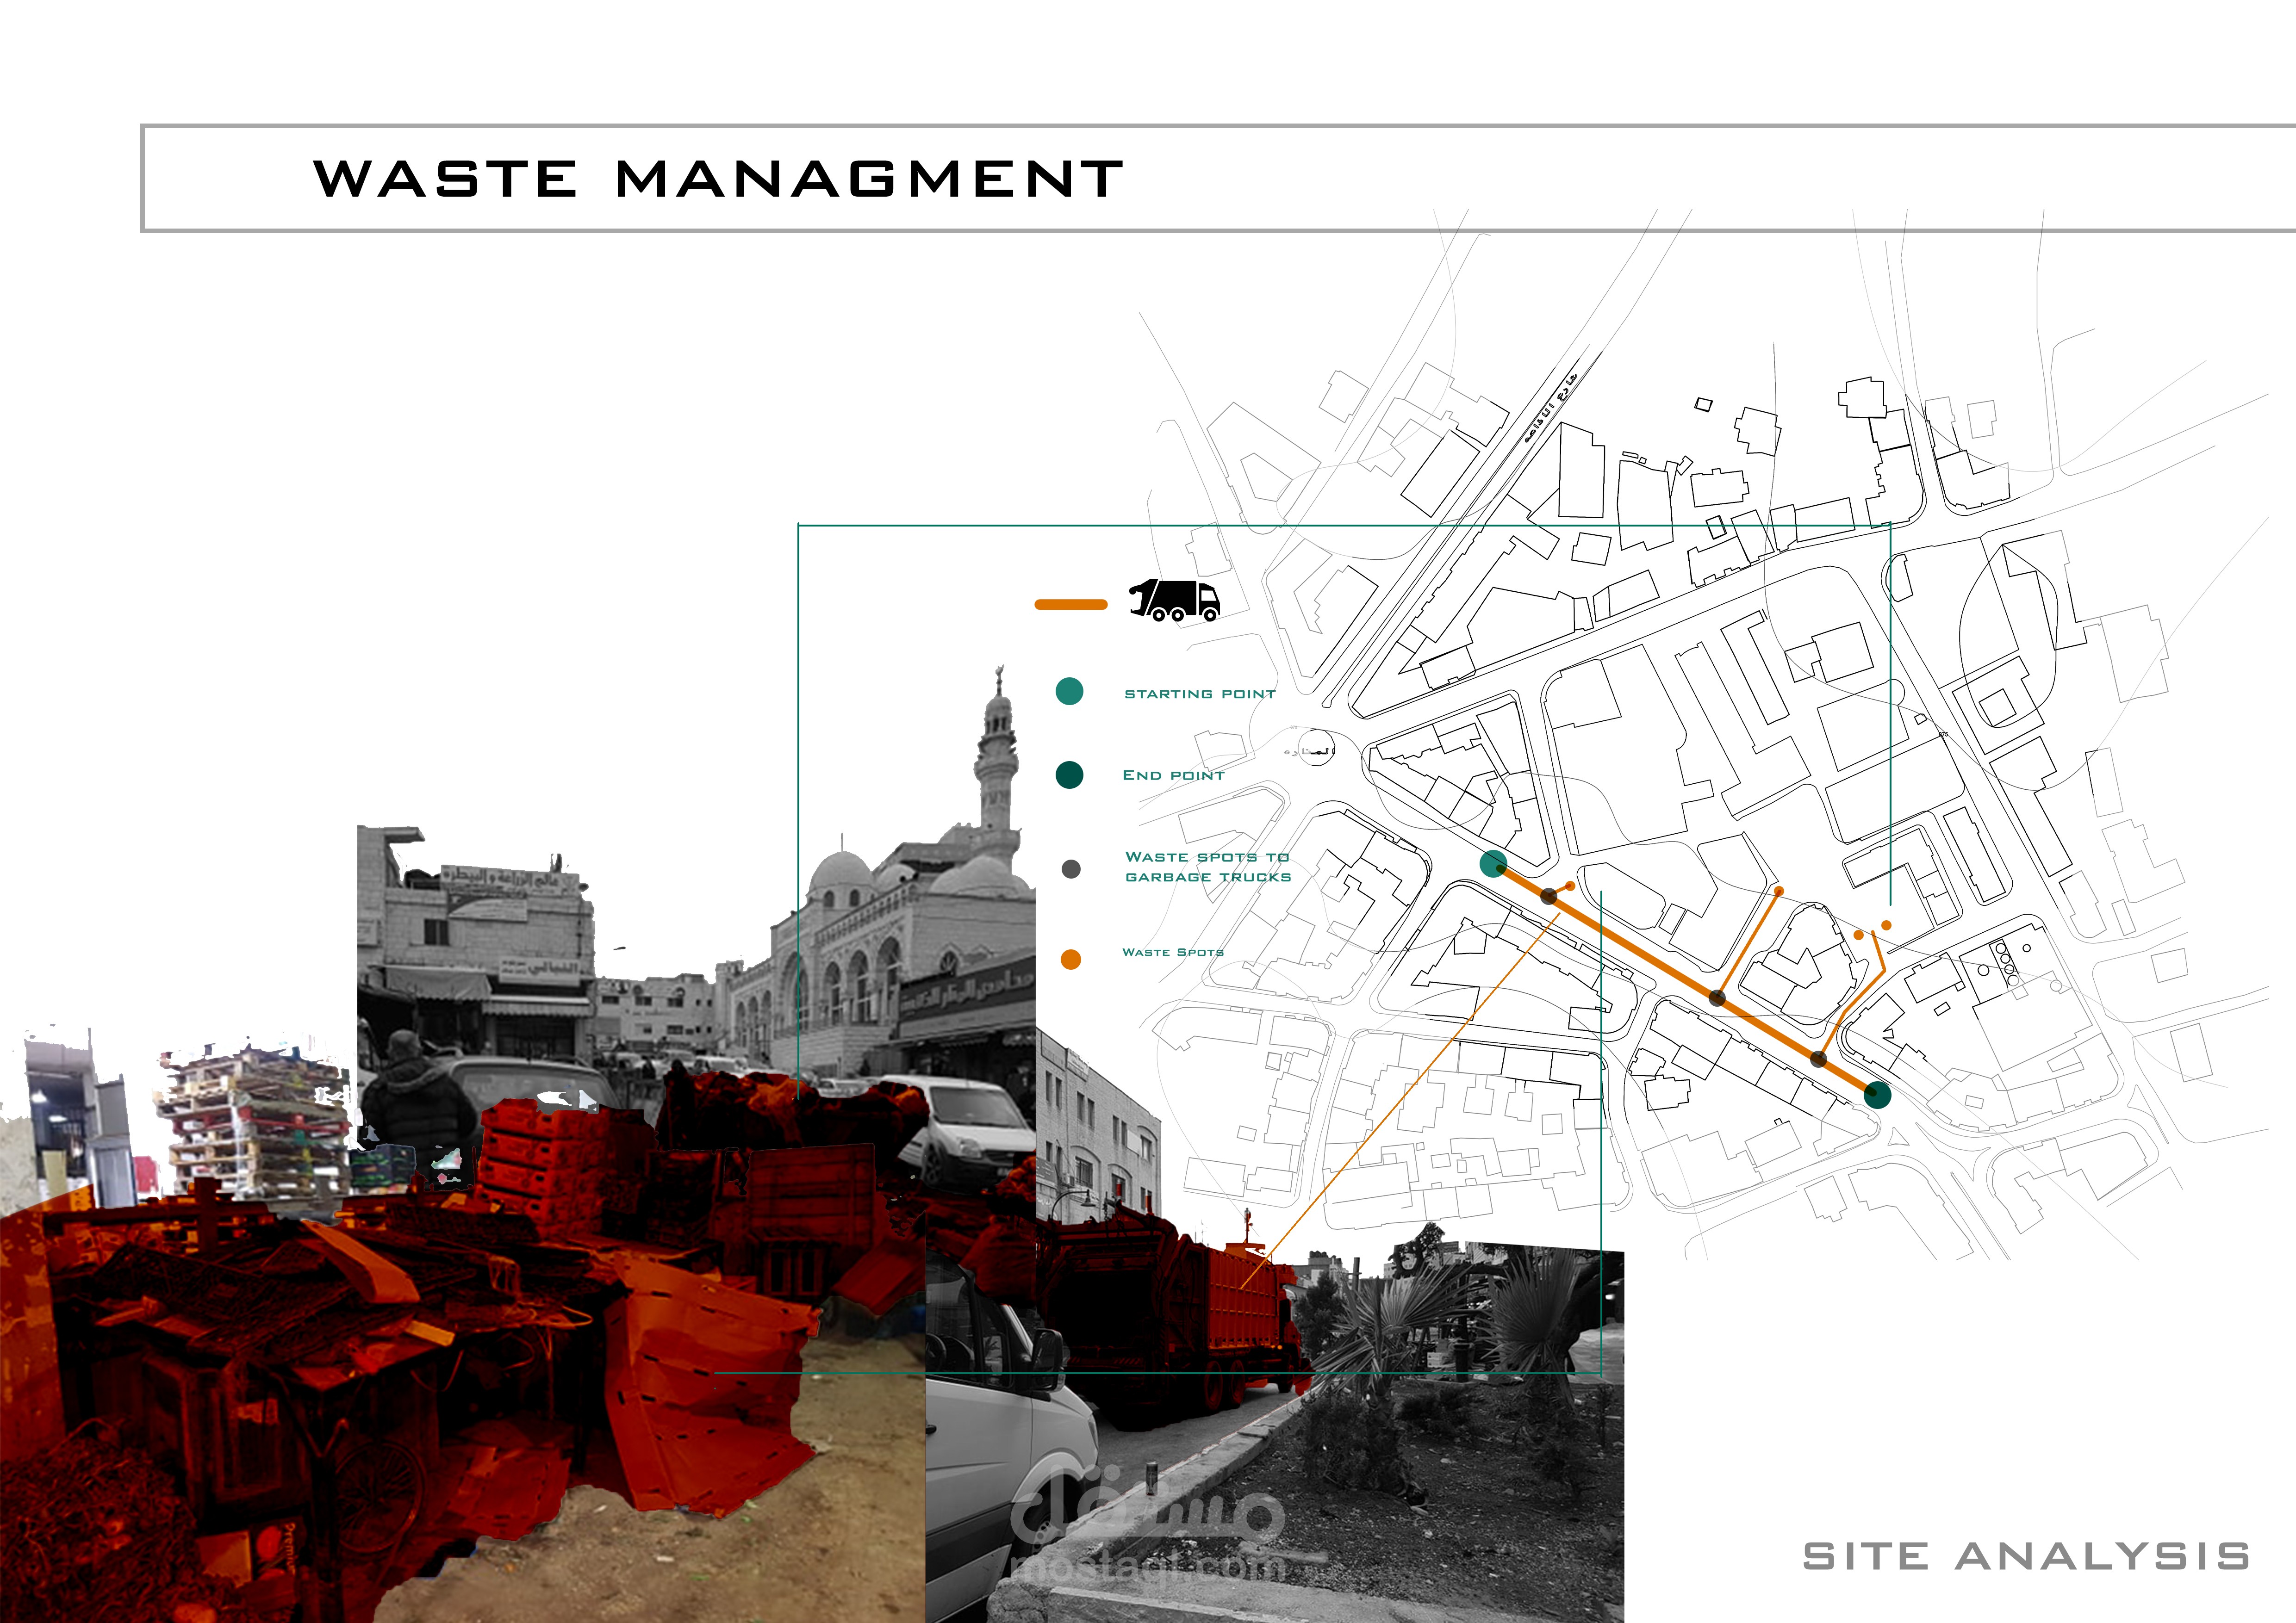Click the 'Waste Managment' title heading
This screenshot has width=2296, height=1623.
click(x=718, y=179)
